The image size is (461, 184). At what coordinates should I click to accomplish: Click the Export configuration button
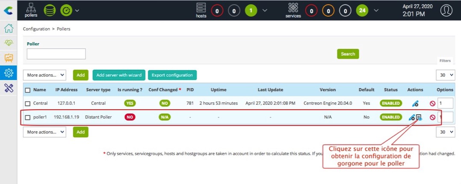tap(172, 75)
